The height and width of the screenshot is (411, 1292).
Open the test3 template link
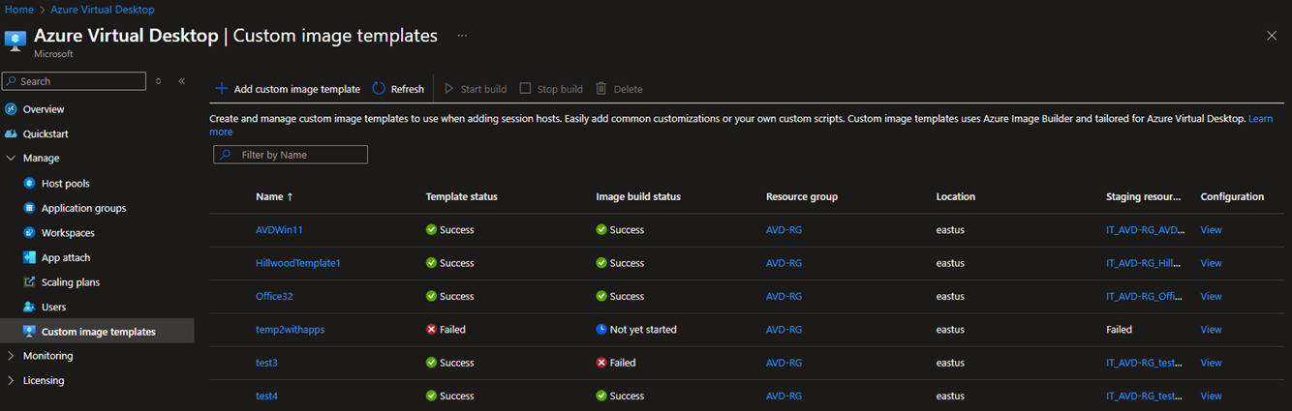(266, 363)
